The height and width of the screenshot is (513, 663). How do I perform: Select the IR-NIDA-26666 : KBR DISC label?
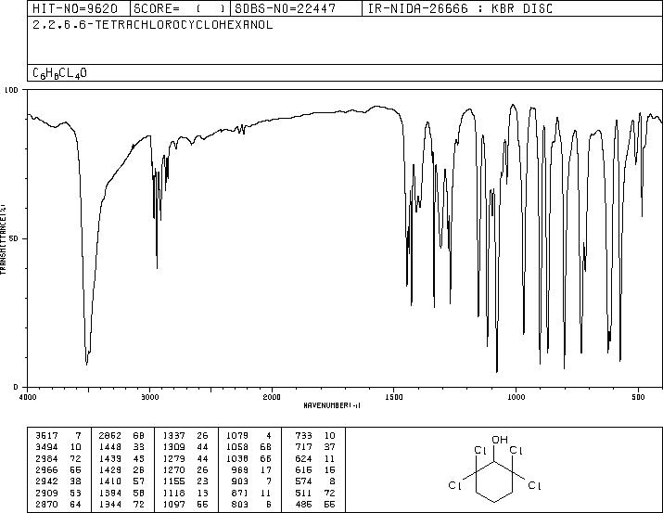click(x=460, y=8)
